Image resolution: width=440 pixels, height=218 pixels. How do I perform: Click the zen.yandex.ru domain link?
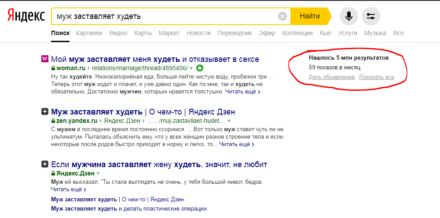[x=77, y=121]
